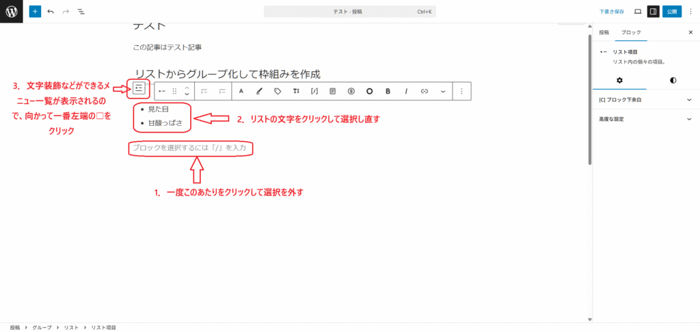Switch to the ブロック sidebar tab
This screenshot has height=332, width=700.
point(631,33)
